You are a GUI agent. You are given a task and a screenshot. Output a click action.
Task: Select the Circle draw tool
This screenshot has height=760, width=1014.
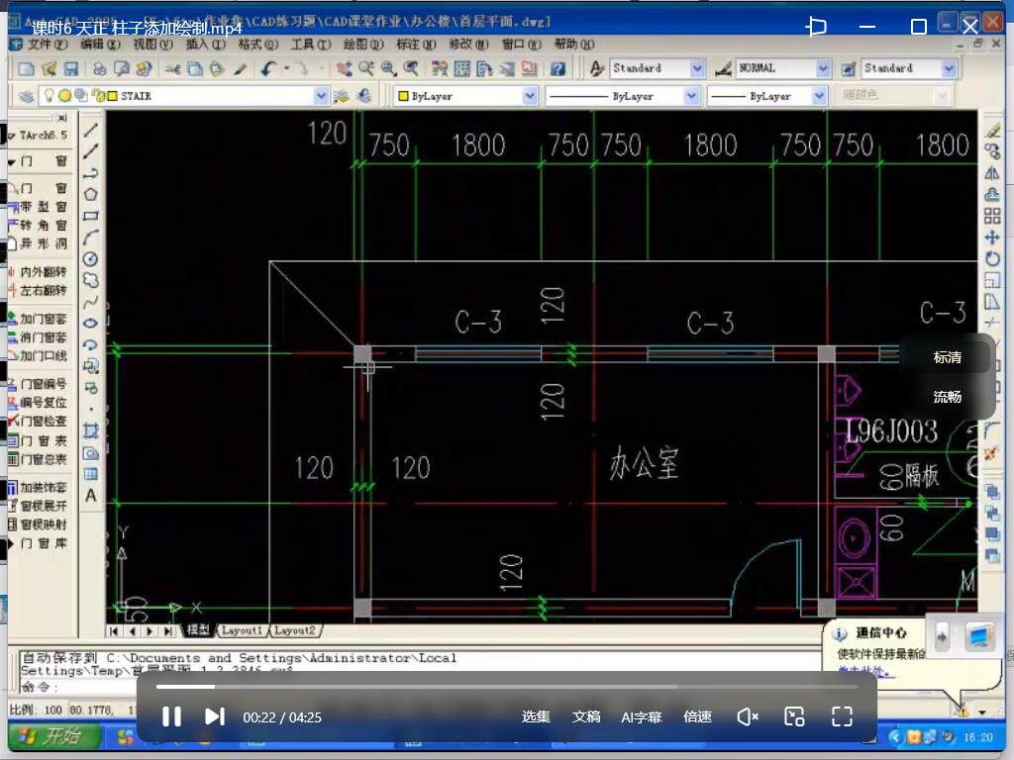[90, 259]
